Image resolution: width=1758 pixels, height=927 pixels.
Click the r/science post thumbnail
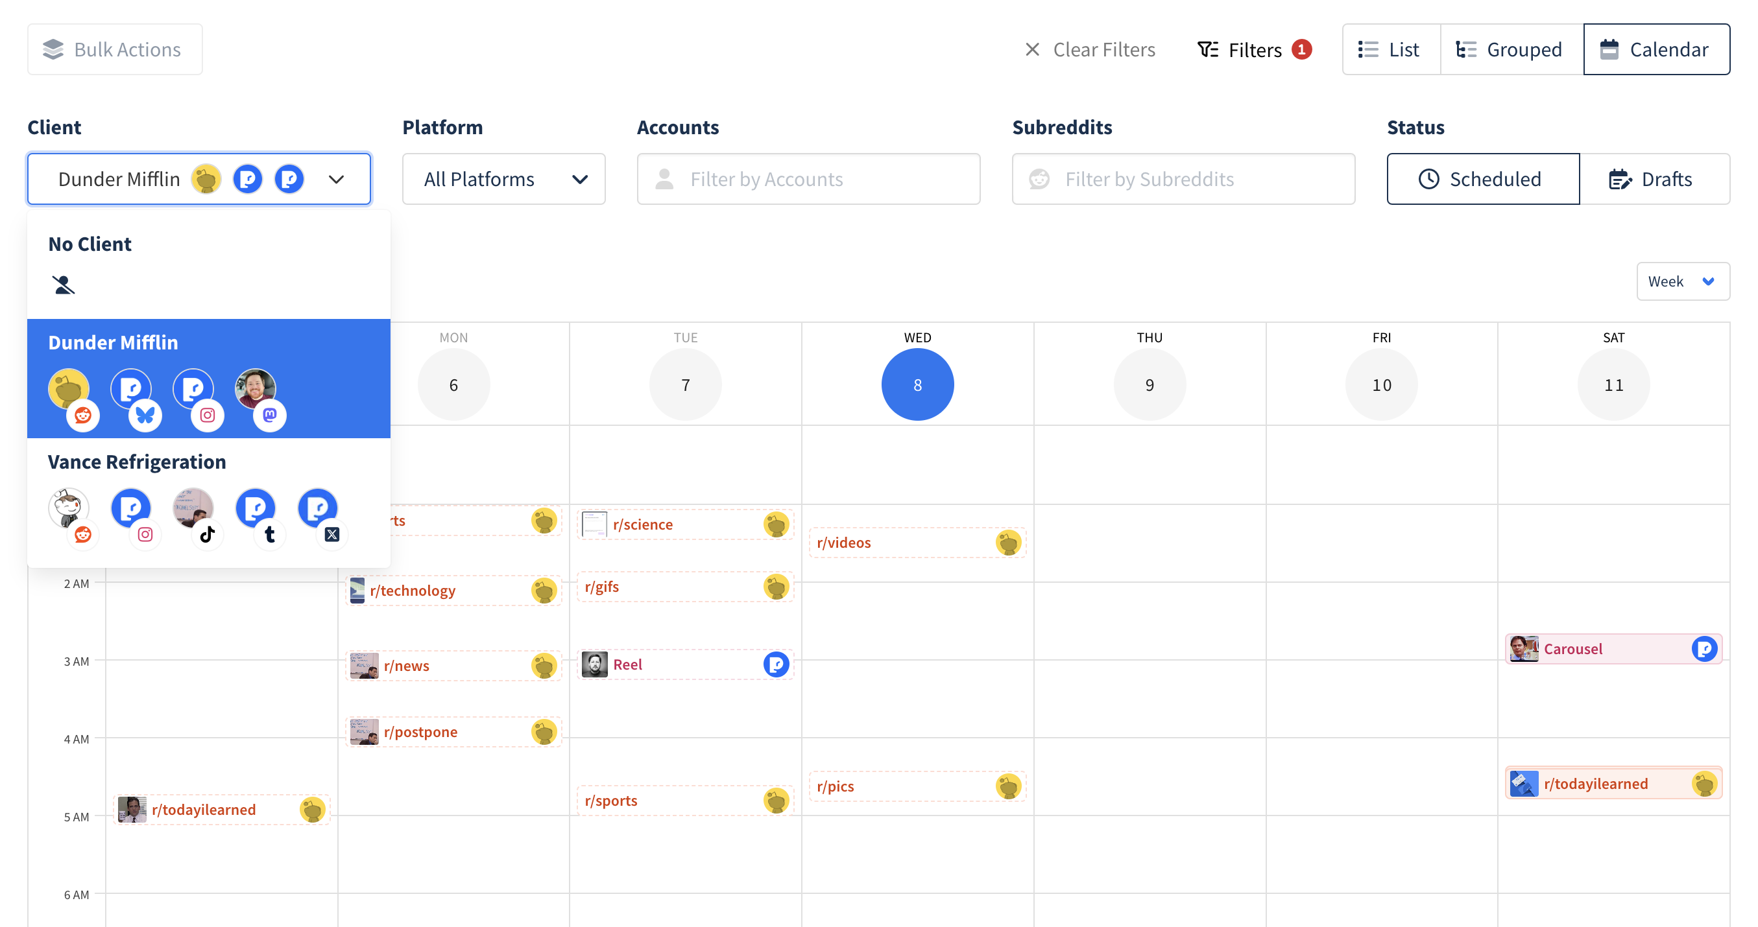pyautogui.click(x=594, y=524)
